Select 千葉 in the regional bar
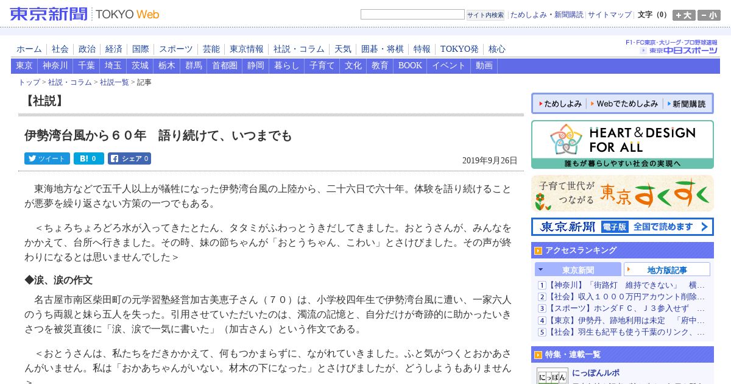The image size is (731, 384). [x=87, y=66]
